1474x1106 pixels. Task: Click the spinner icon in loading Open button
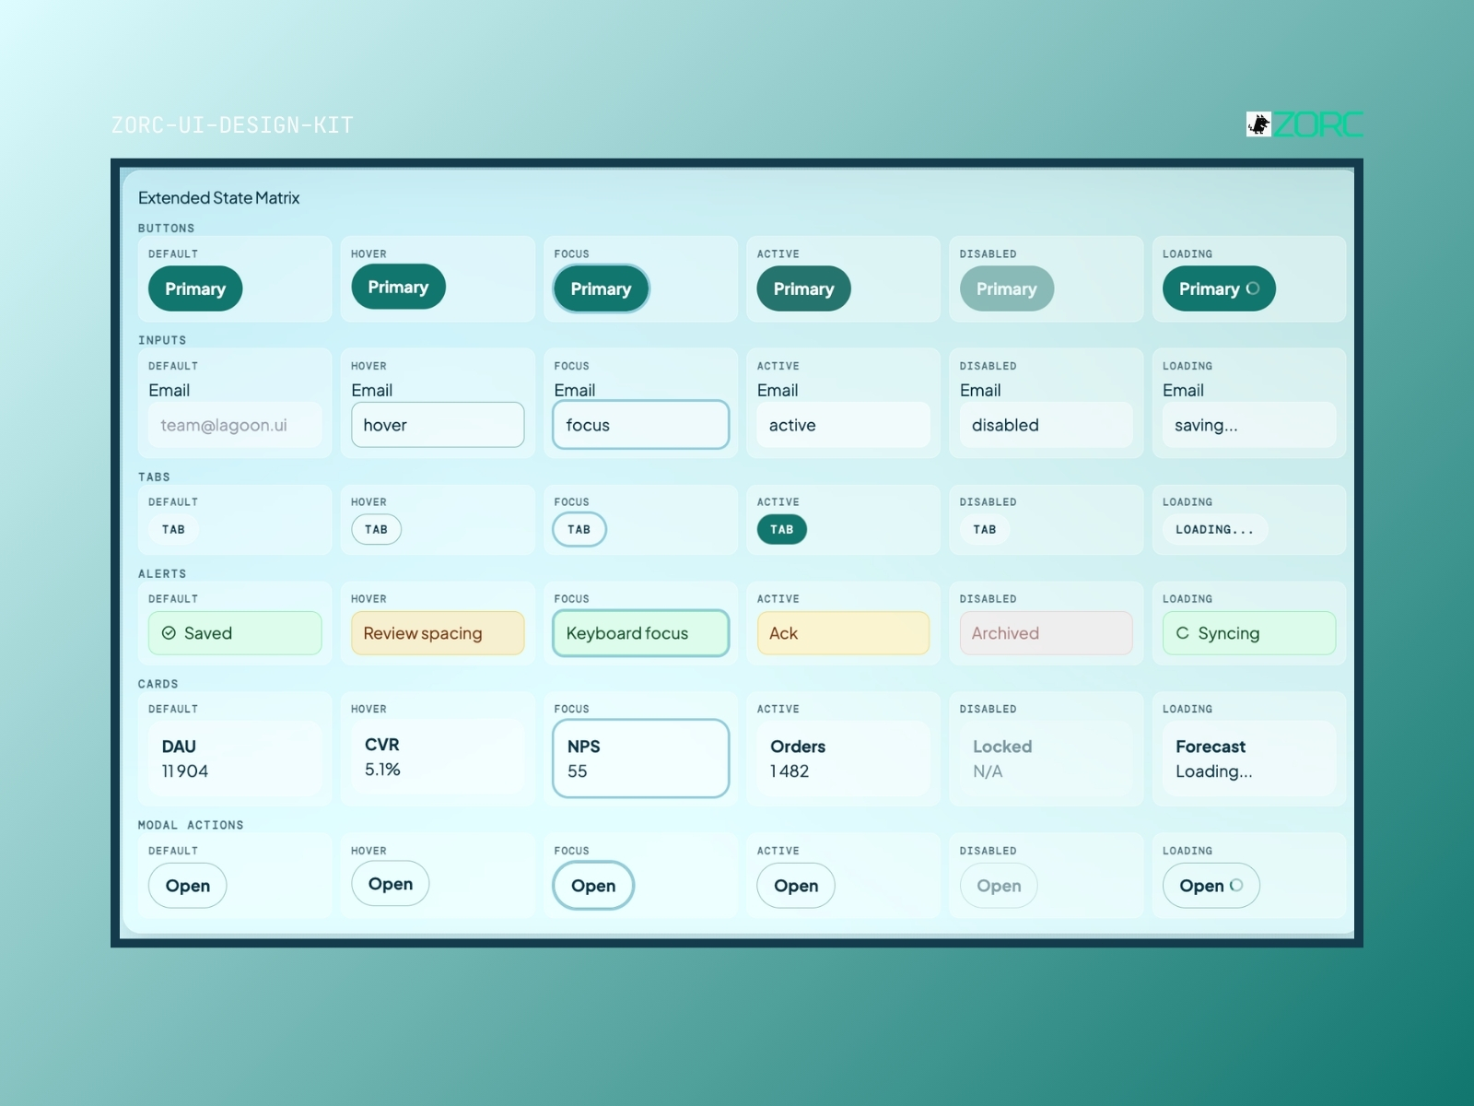click(x=1236, y=886)
